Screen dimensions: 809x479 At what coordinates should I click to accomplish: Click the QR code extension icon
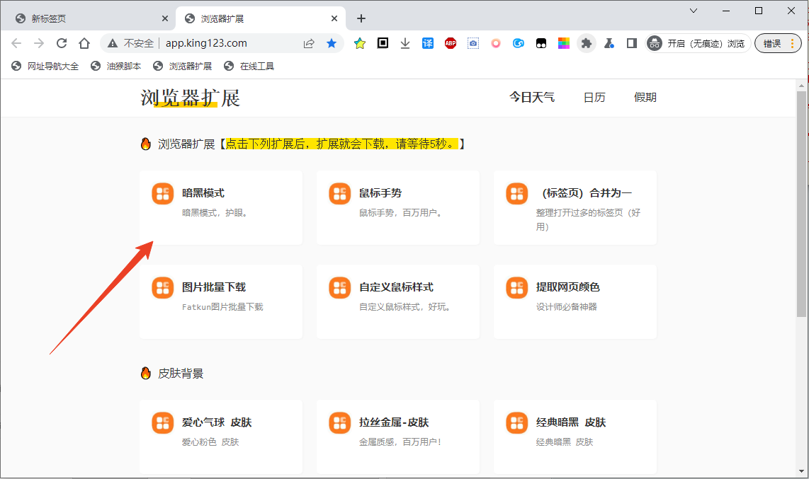pyautogui.click(x=383, y=43)
